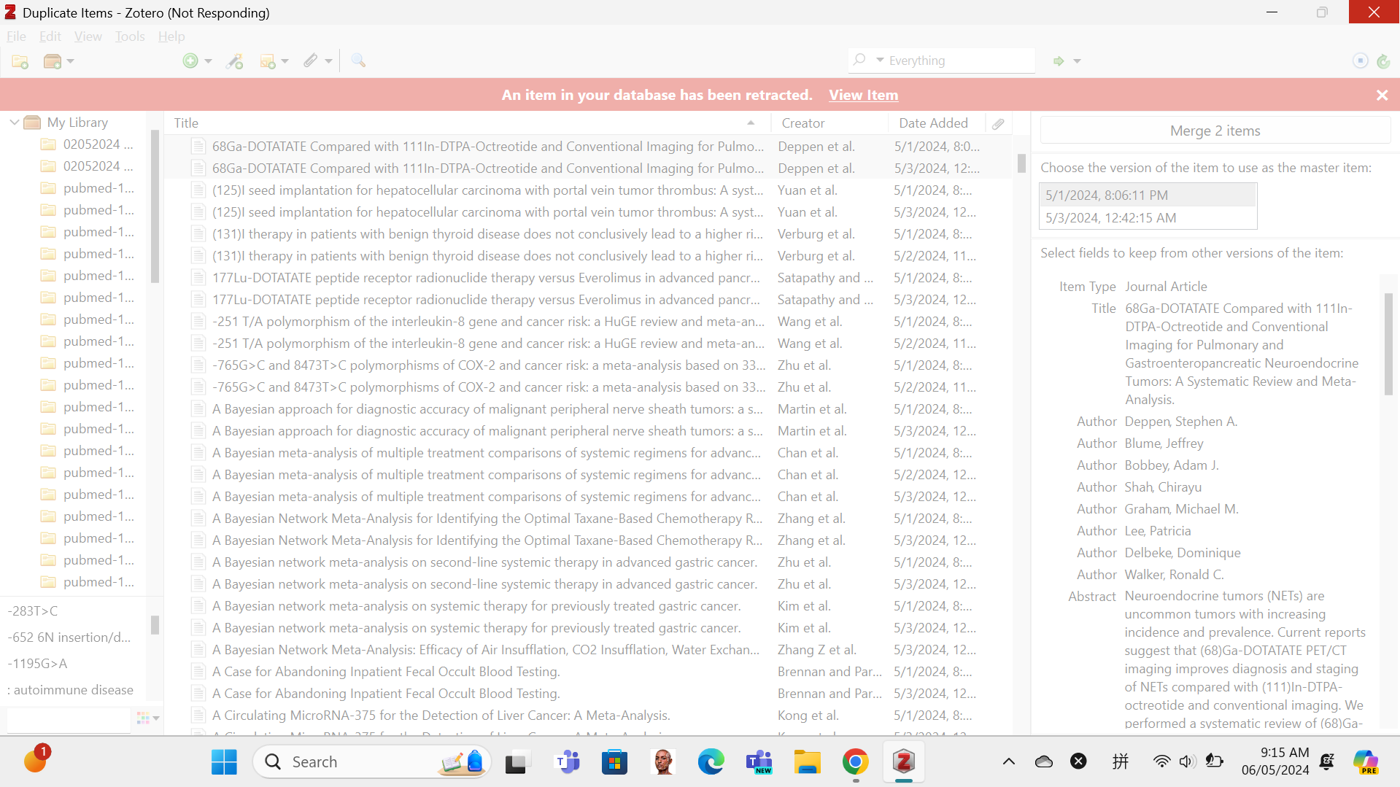Open the clock and date 9:15 AM
1400x787 pixels.
coord(1275,762)
